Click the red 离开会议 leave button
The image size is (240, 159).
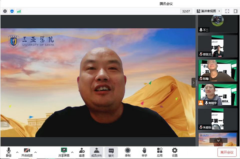point(227,152)
